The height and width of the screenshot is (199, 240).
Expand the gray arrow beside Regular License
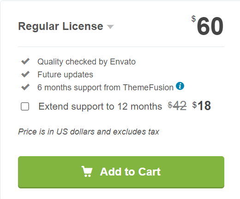pos(110,27)
